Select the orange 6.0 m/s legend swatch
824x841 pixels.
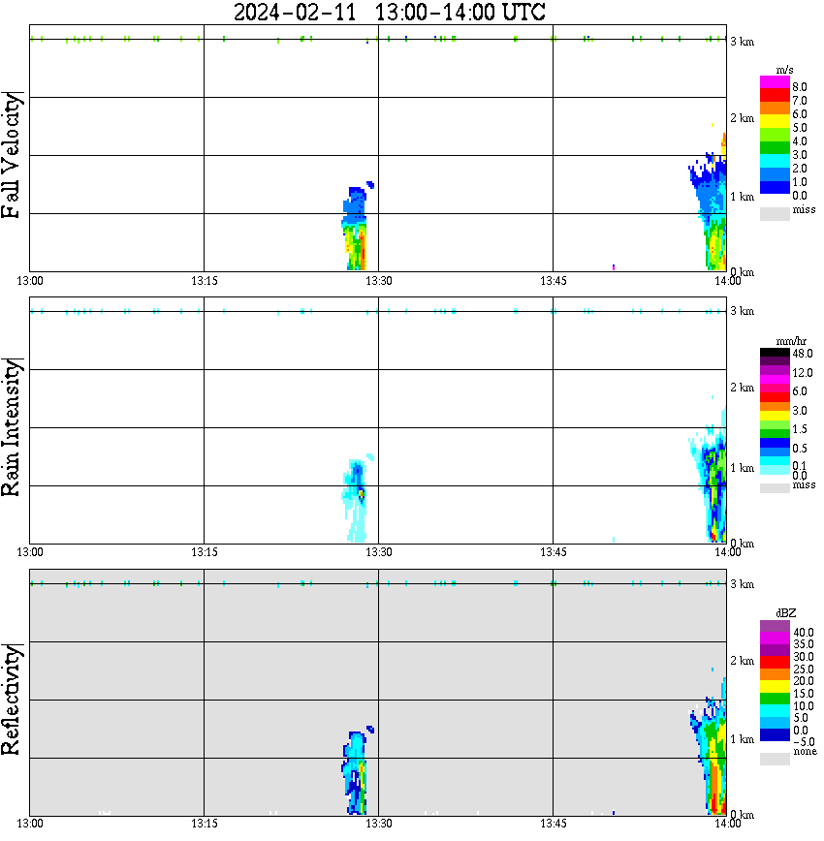point(775,109)
